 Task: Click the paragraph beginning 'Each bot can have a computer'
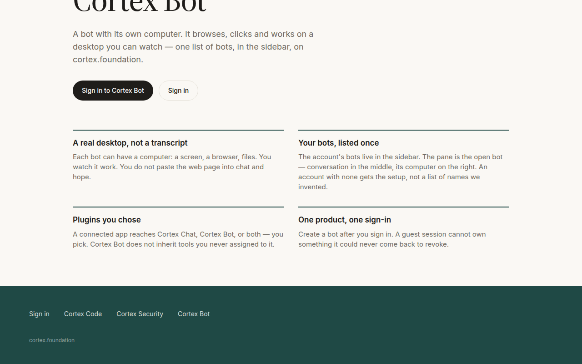coord(173,167)
